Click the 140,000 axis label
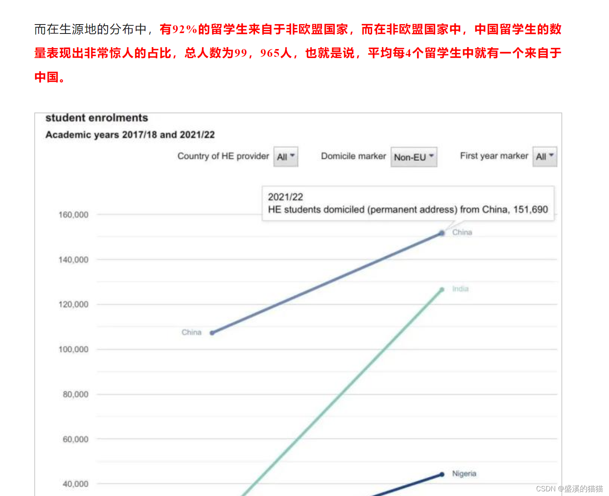The height and width of the screenshot is (496, 609). tap(73, 260)
